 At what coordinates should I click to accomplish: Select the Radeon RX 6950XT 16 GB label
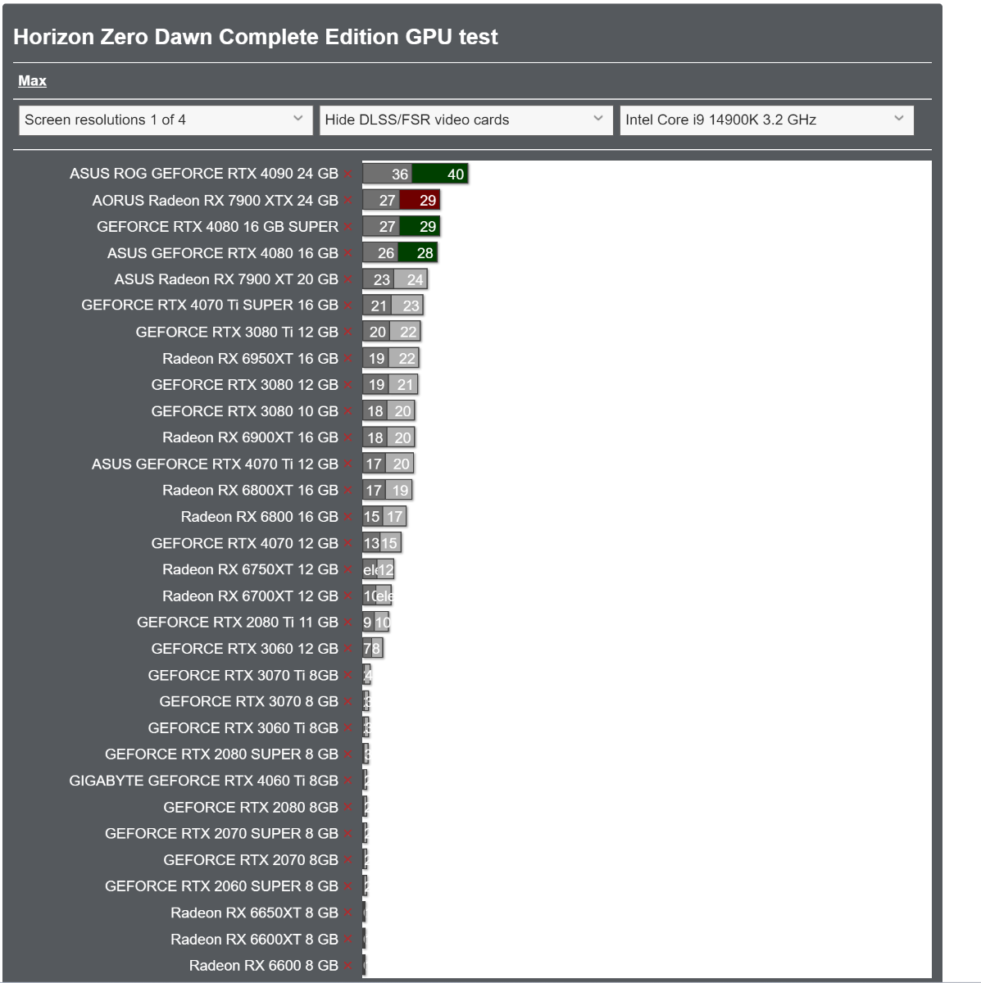(x=251, y=359)
